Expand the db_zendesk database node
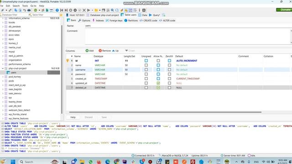The height and width of the screenshot is (164, 292). [3, 26]
